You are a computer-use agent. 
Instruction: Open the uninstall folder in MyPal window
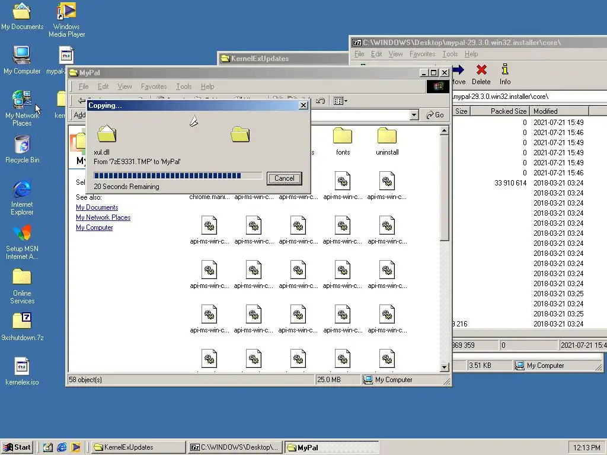click(x=387, y=141)
